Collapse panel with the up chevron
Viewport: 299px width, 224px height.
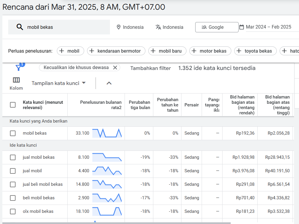coord(109,83)
